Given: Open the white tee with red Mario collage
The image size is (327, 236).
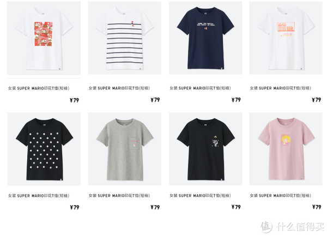Looking at the screenshot, I should coord(44,38).
